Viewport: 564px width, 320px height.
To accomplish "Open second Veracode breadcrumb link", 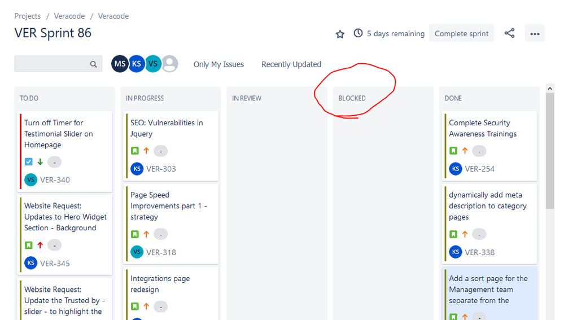I will (113, 16).
